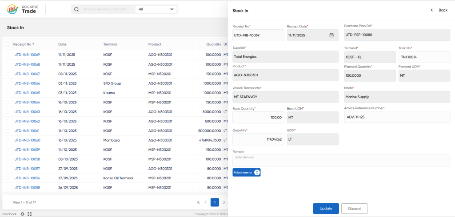
Task: Open the Terminal field KOSF - KL
Action: [x=370, y=57]
